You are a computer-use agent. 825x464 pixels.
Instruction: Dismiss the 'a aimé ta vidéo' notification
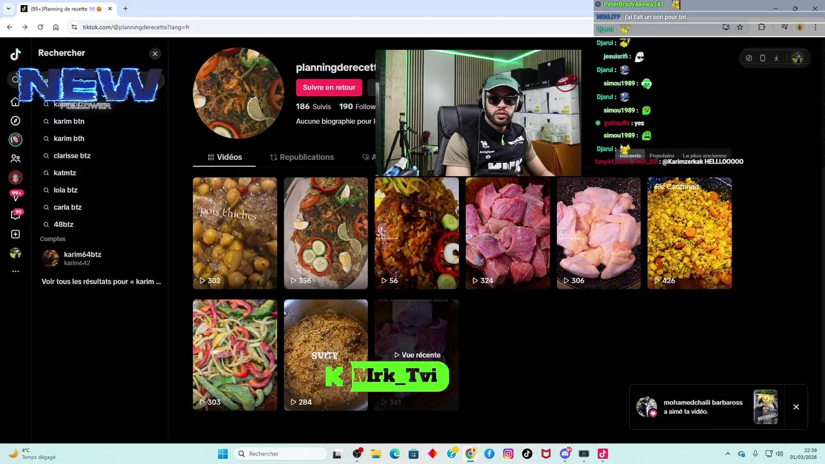point(796,407)
